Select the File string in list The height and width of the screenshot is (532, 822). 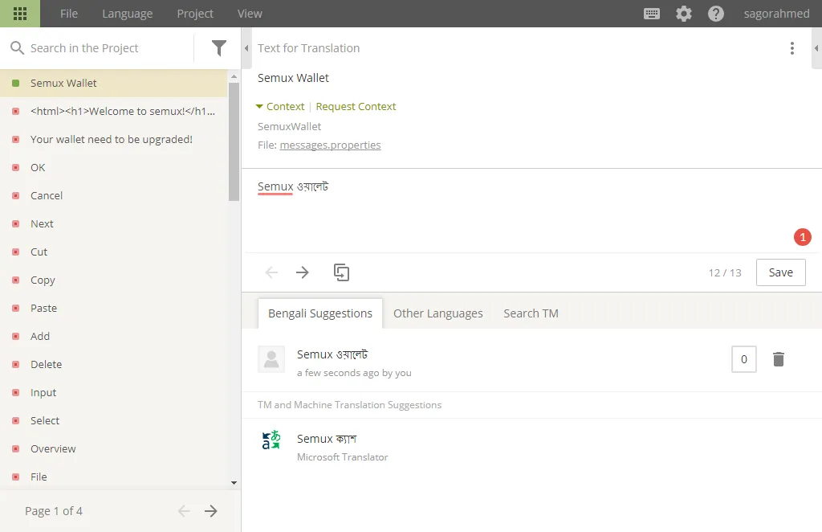114,477
